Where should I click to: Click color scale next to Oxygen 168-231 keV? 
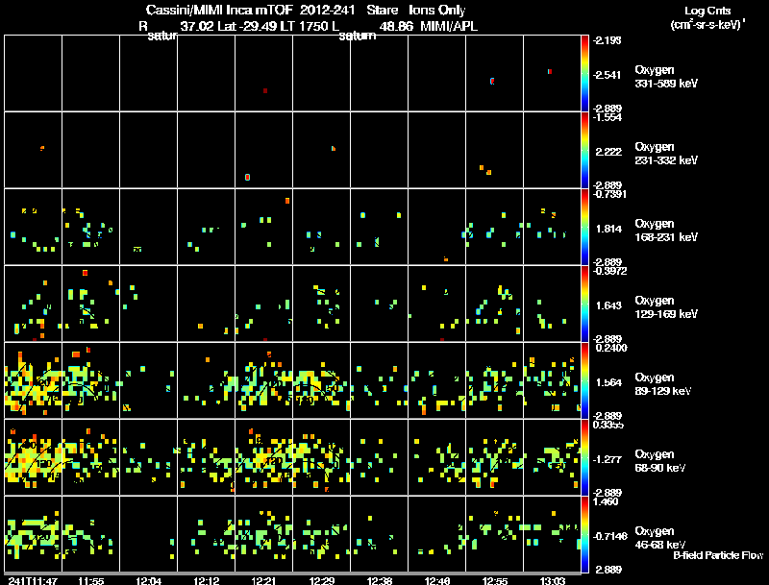(584, 227)
